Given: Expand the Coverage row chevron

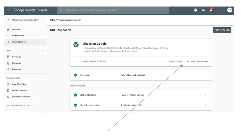Looking at the screenshot, I should point(206,75).
